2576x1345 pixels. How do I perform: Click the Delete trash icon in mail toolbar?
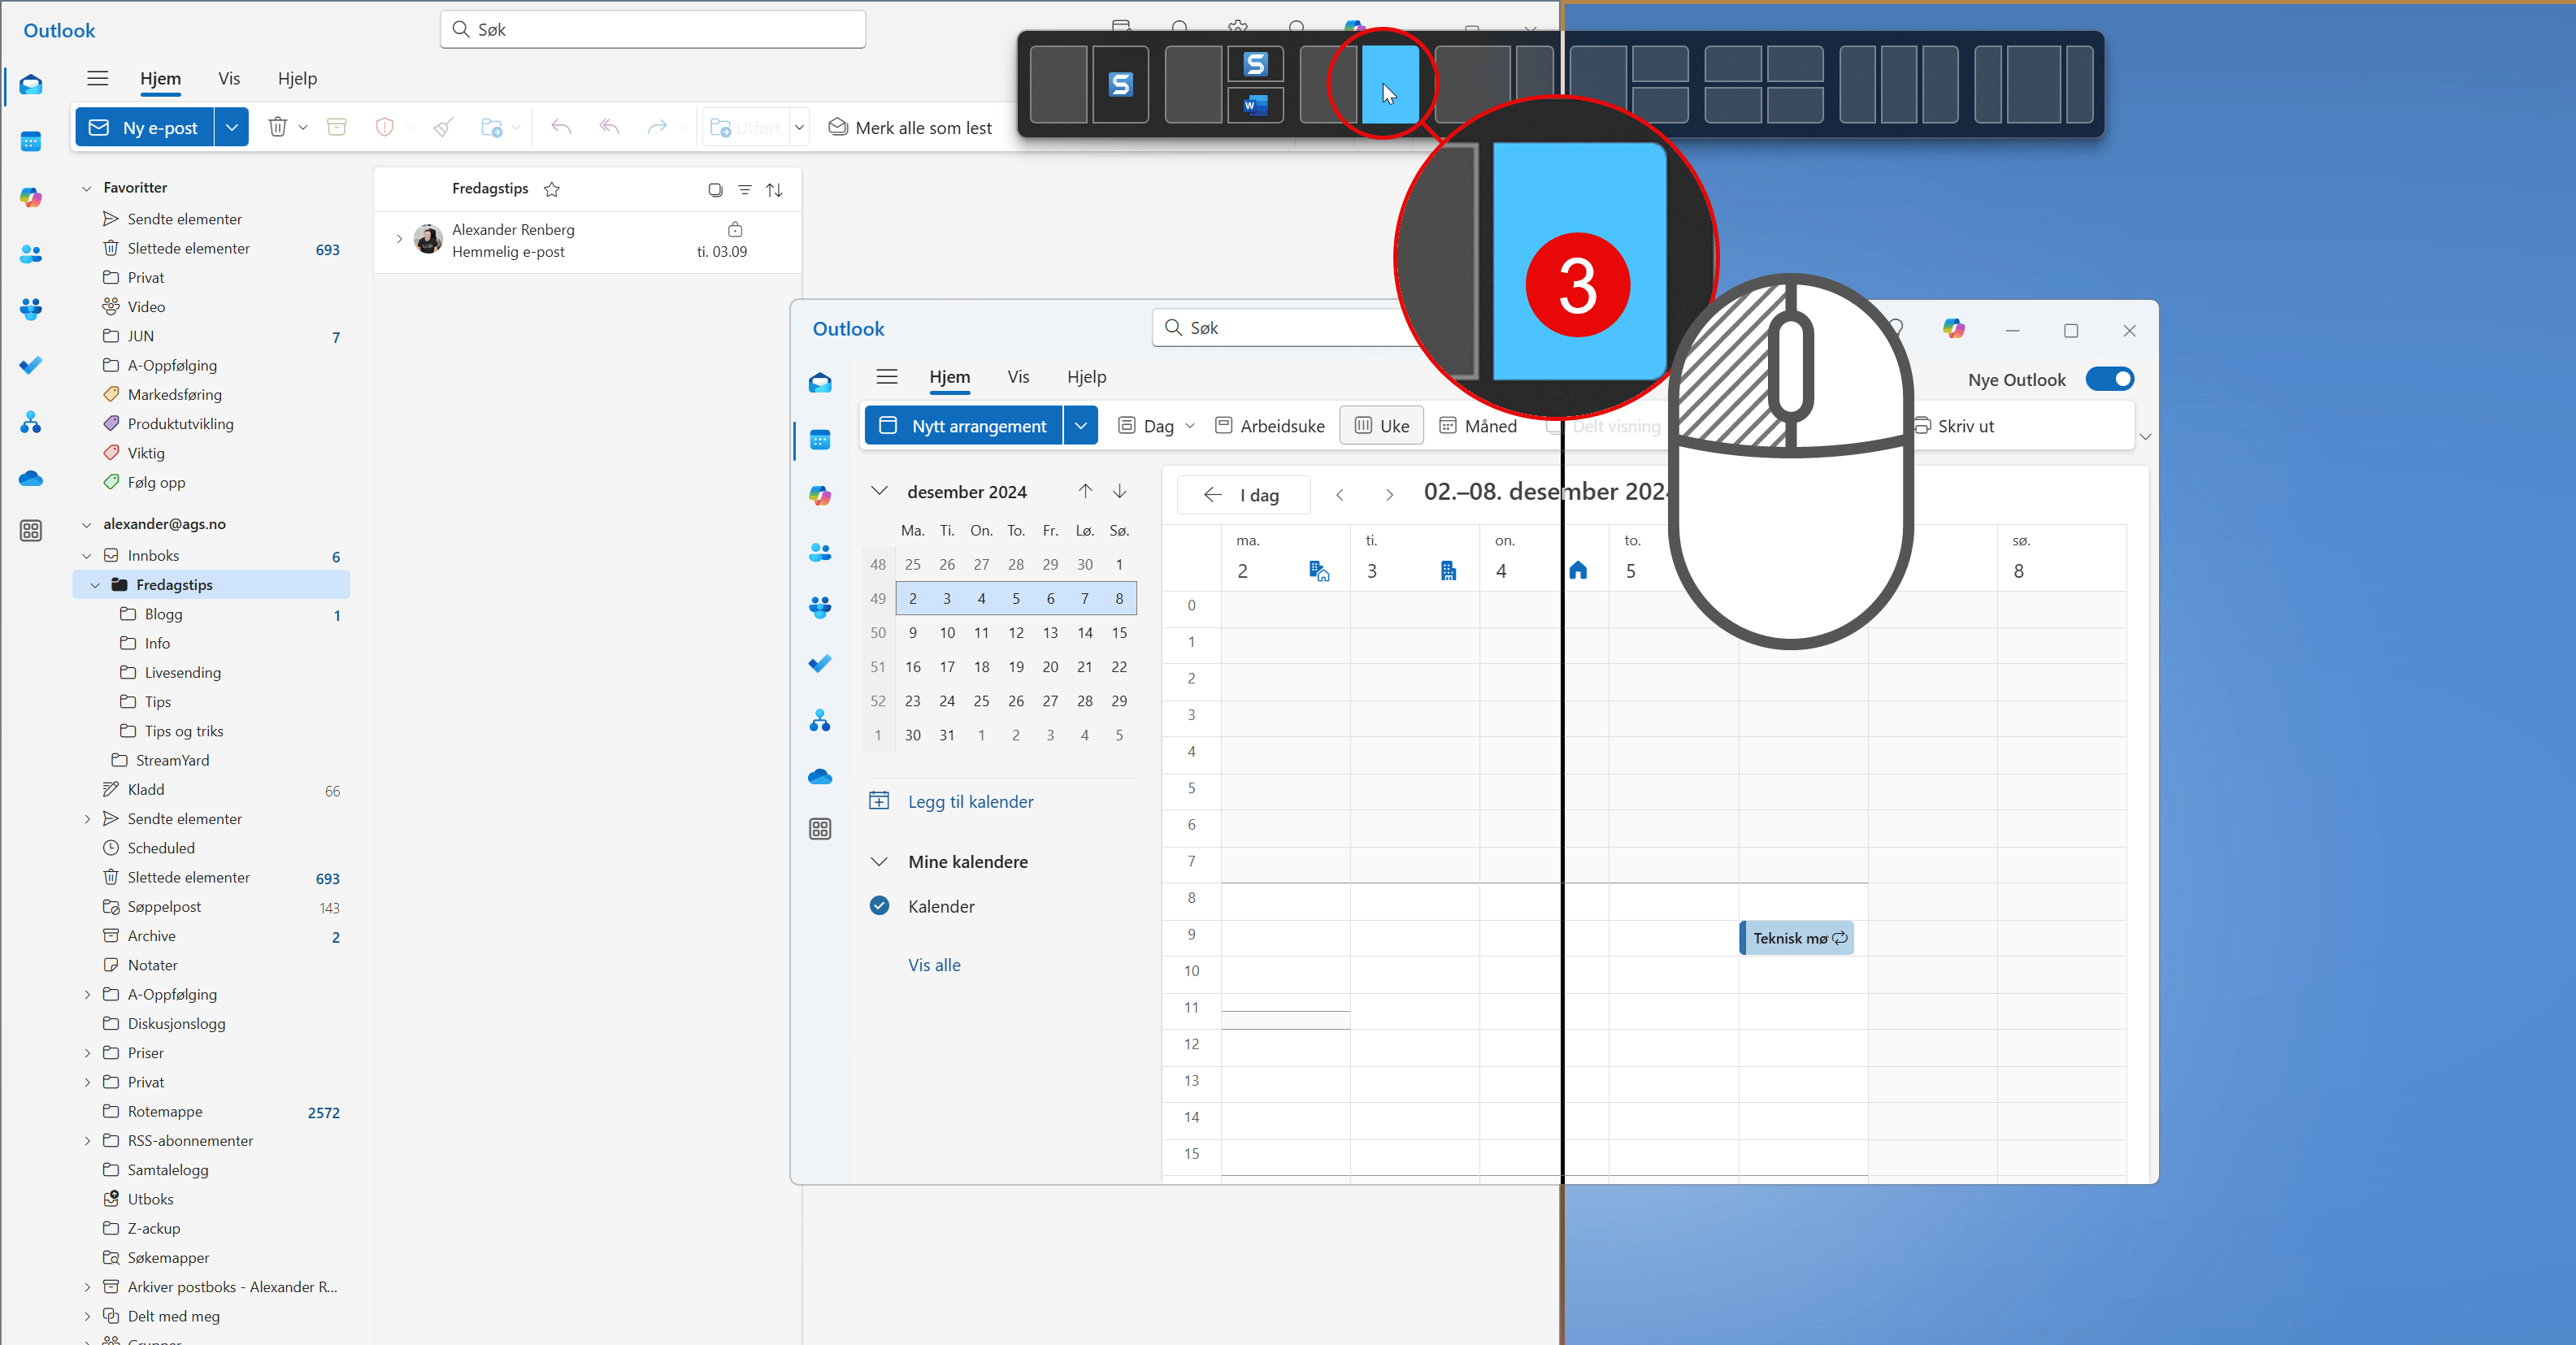tap(278, 127)
